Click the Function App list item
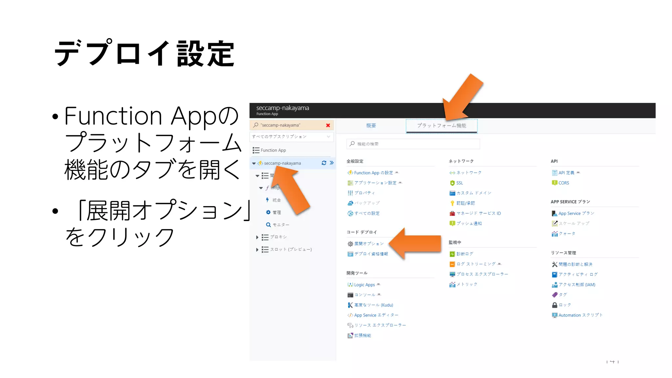Screen dimensions: 672x378 tap(273, 150)
